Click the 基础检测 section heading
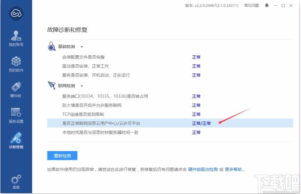The image size is (301, 194). tap(67, 47)
